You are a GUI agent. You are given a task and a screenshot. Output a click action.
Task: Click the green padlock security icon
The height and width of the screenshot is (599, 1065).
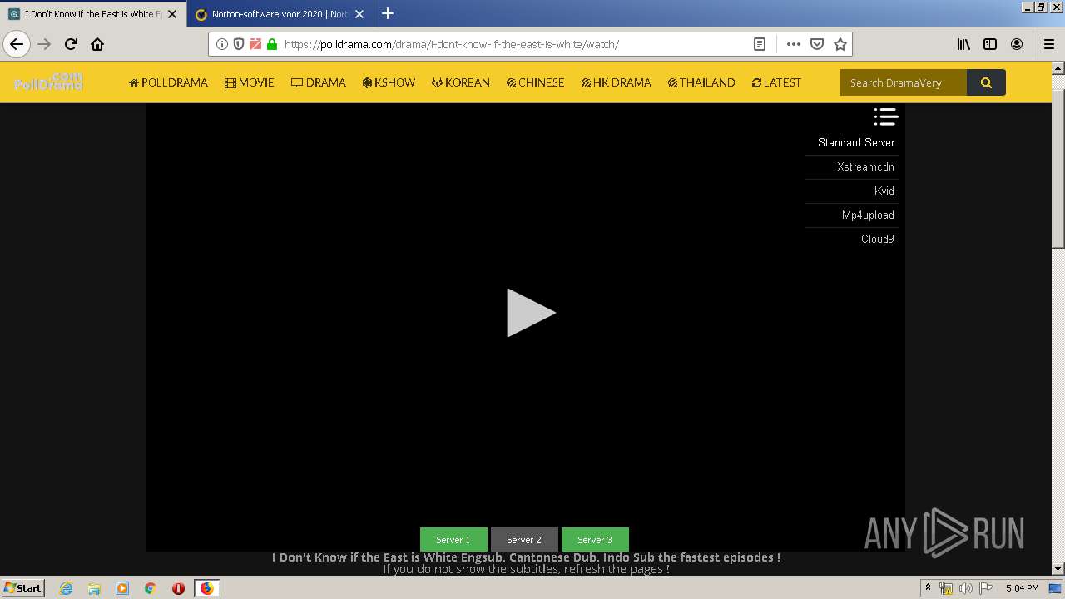pyautogui.click(x=272, y=44)
